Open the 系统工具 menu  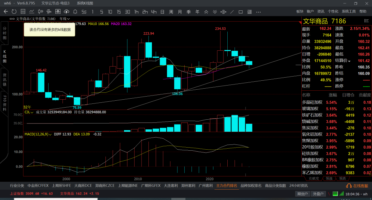point(349,11)
